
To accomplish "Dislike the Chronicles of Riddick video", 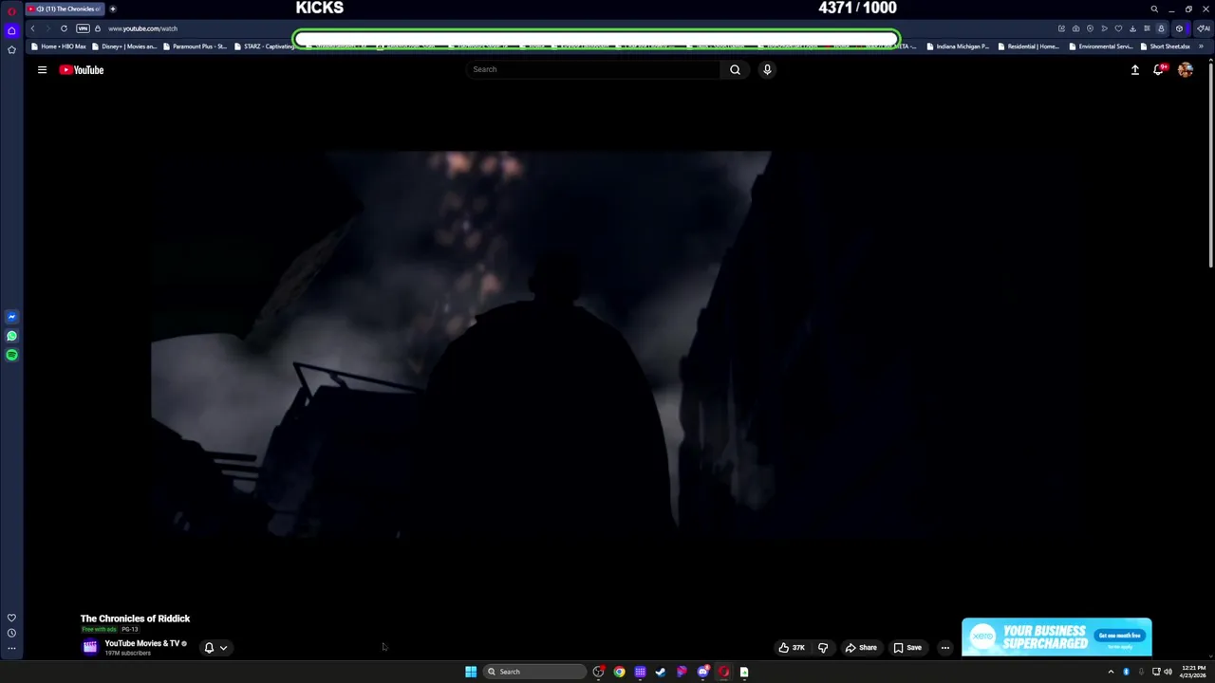I will 823,648.
